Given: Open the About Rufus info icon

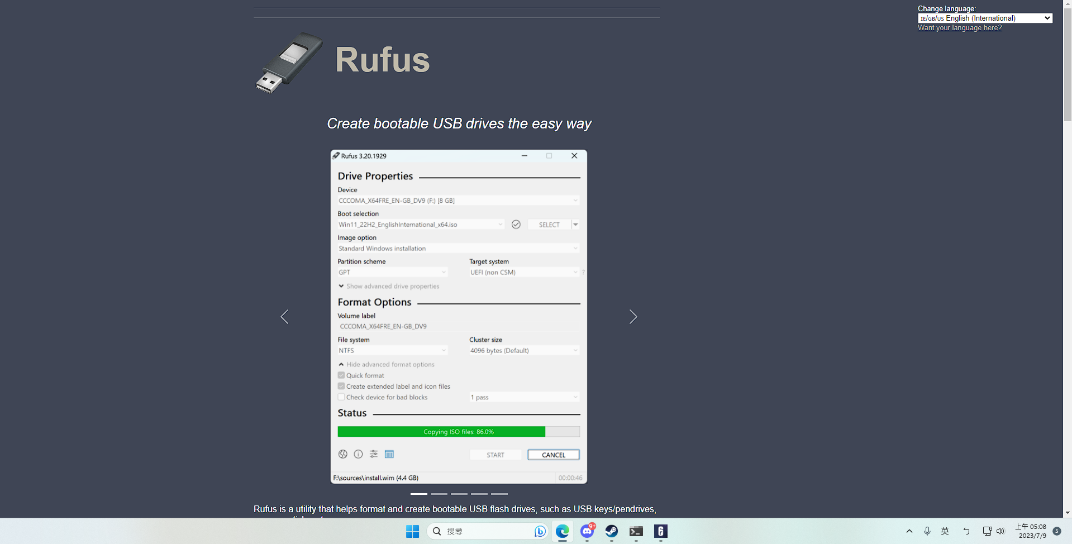Looking at the screenshot, I should (x=358, y=454).
